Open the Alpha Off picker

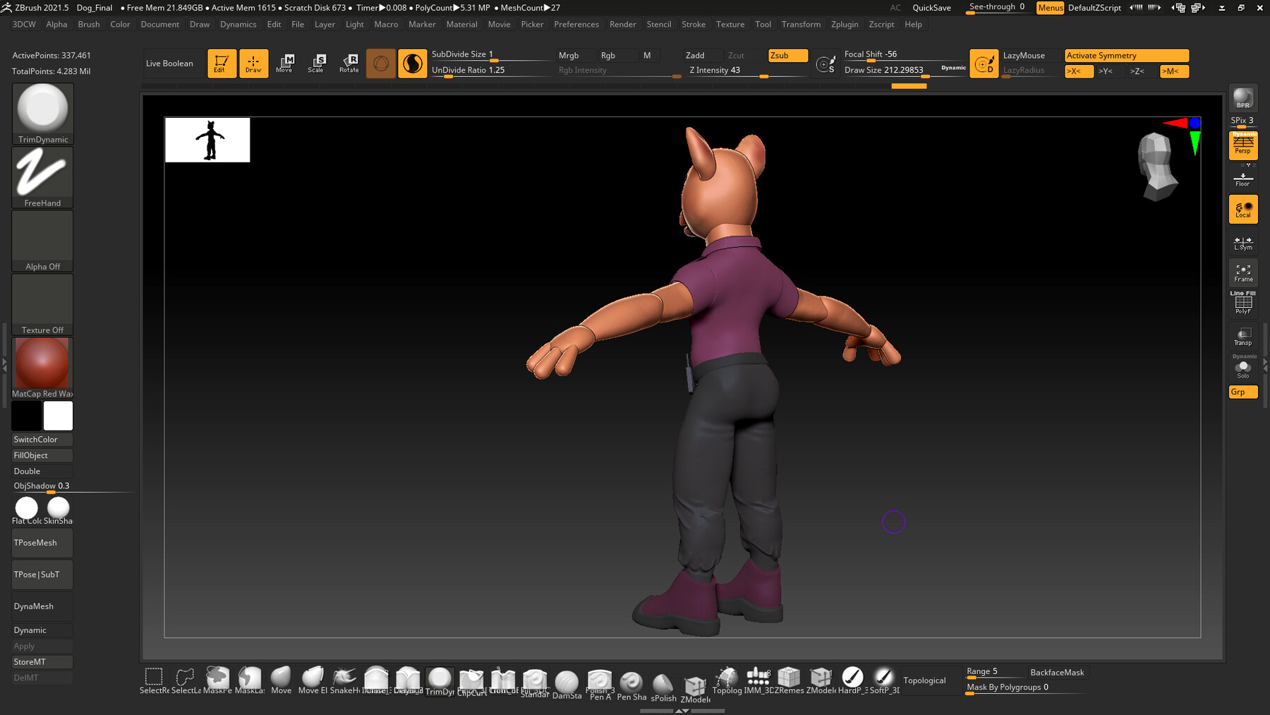pos(42,241)
